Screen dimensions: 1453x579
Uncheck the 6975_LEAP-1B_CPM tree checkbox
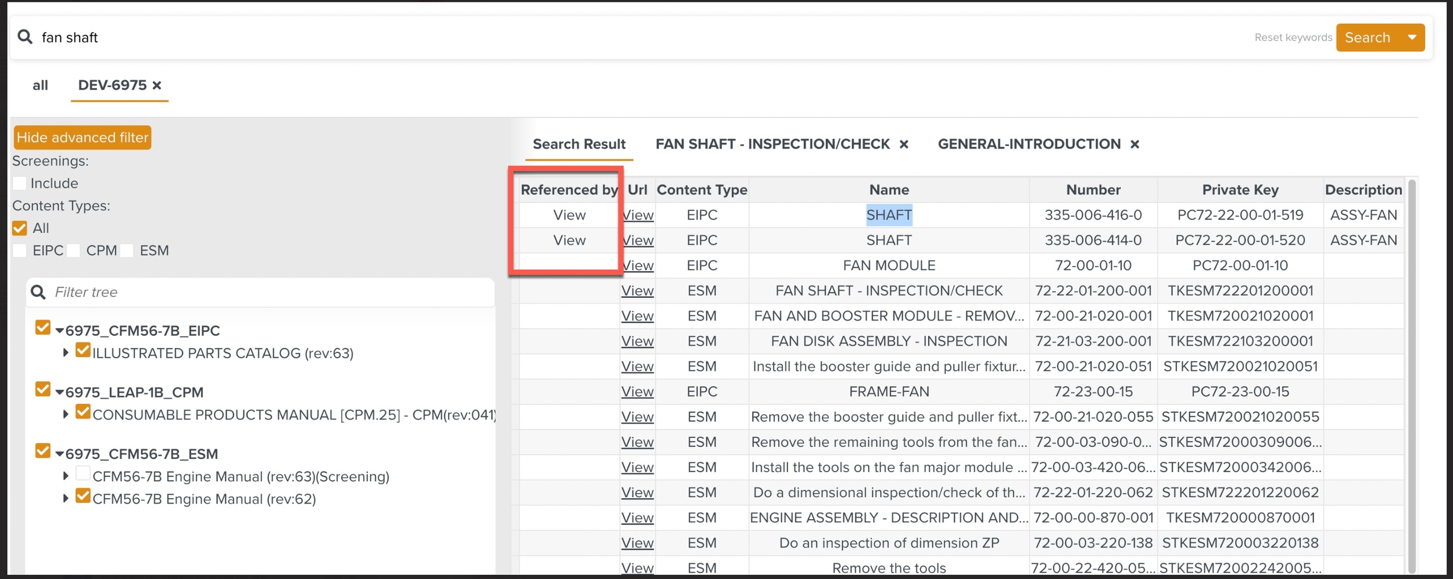click(x=42, y=389)
